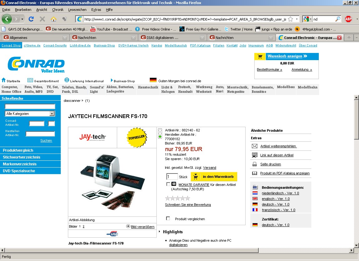Click the envelope icon for Artikel weiterempfehlen
This screenshot has width=359, height=261.
coord(255,146)
